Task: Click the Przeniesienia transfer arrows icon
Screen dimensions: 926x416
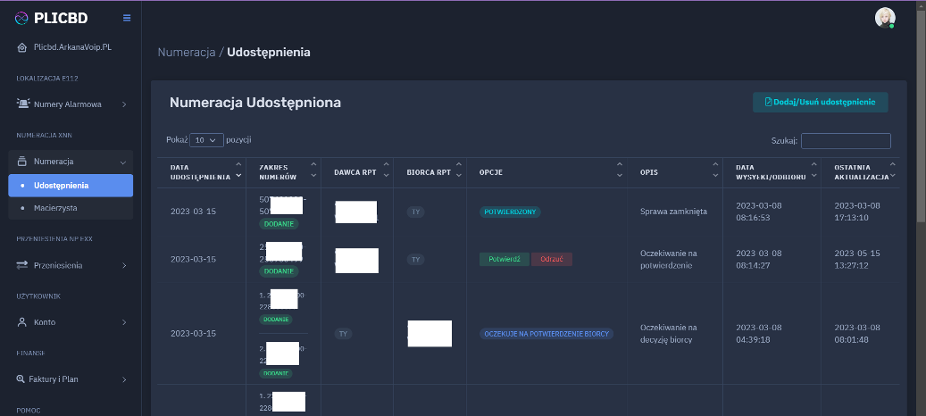Action: (22, 265)
